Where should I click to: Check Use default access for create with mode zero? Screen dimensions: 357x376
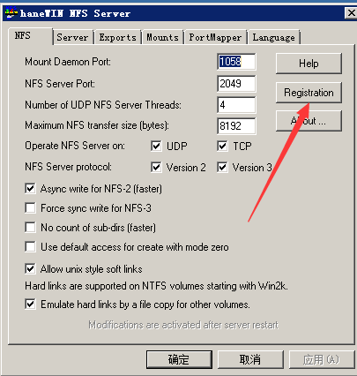coord(30,246)
